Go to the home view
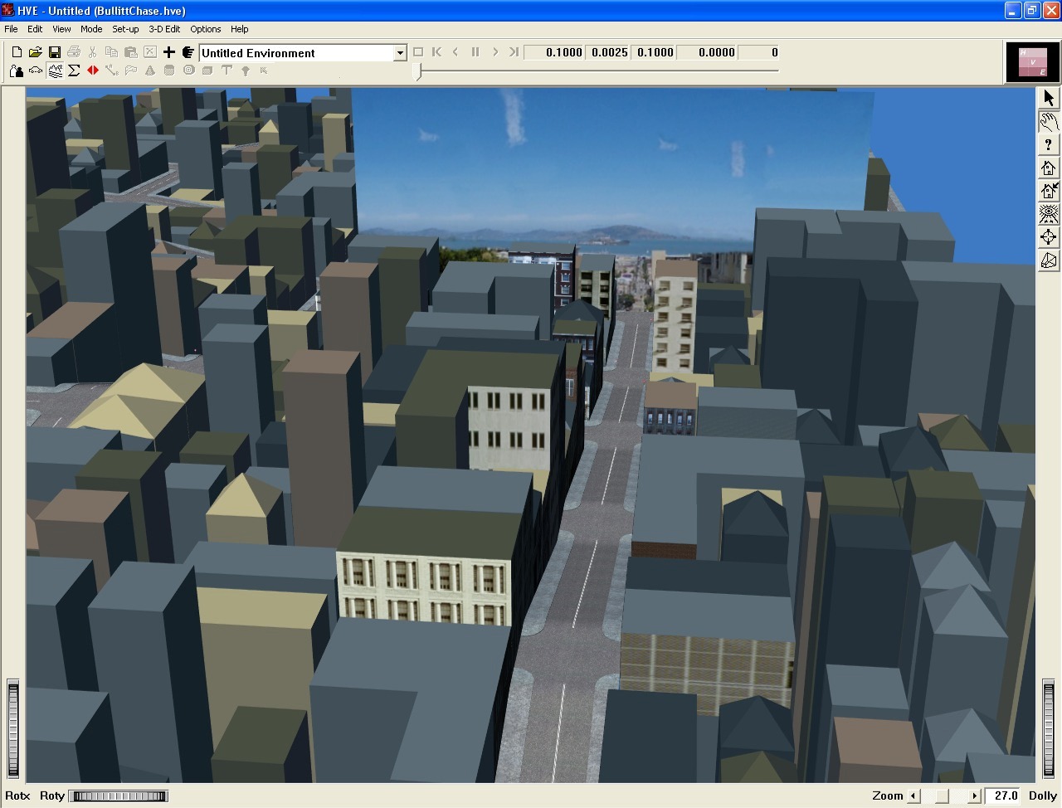 [1049, 168]
